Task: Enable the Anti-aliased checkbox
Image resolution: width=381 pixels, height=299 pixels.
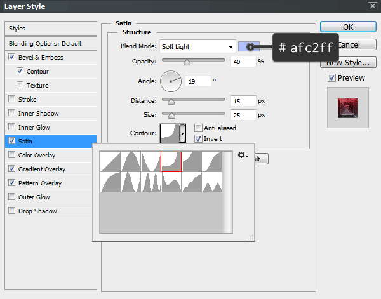Action: point(199,128)
